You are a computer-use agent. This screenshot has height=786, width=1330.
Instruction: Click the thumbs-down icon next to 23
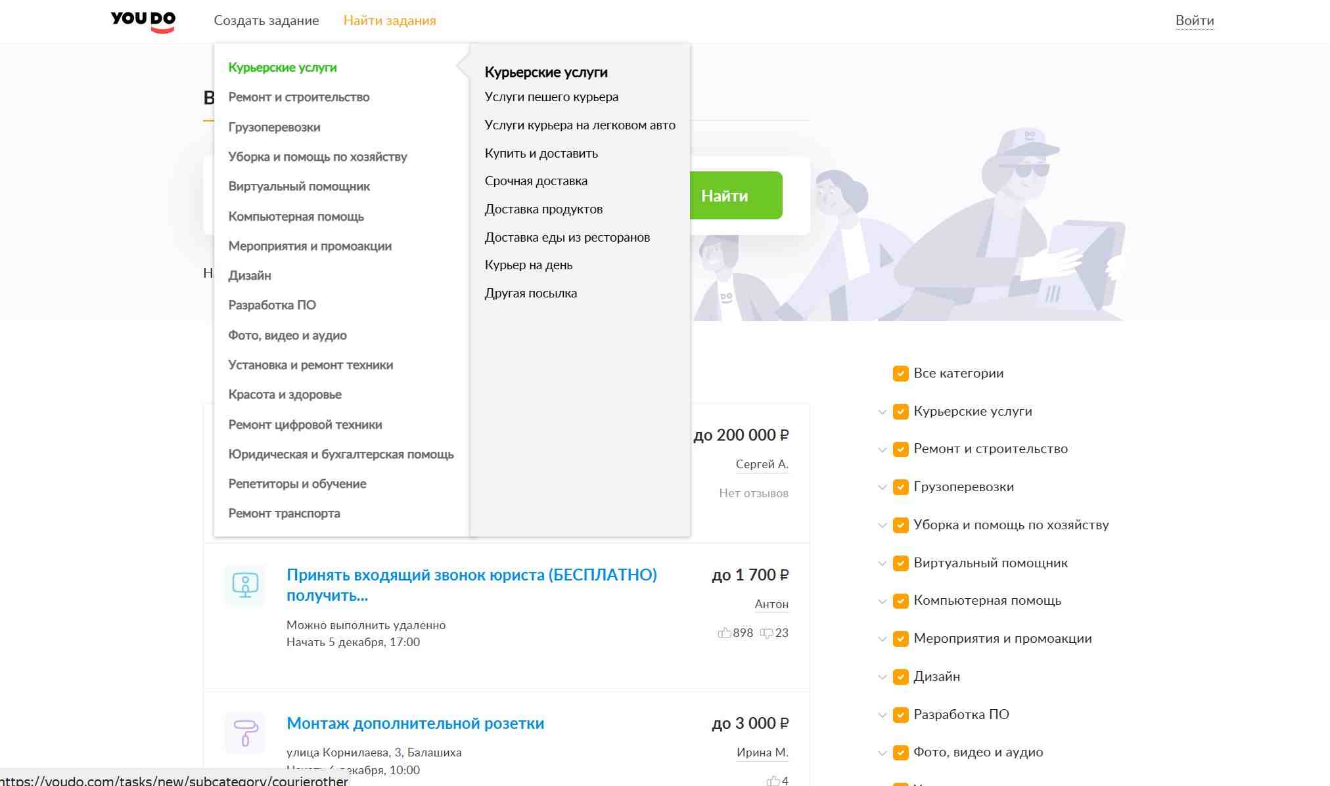[766, 633]
